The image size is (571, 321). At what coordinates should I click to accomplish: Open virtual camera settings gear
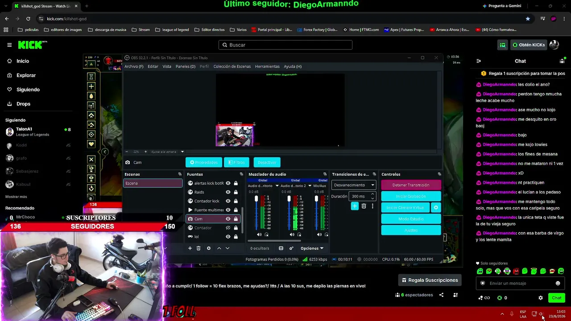[436, 208]
